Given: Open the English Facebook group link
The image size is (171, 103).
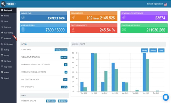Looking at the screenshot, I should point(51,101).
